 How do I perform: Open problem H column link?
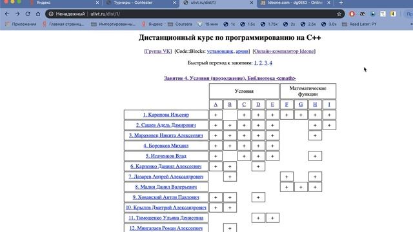(x=315, y=104)
